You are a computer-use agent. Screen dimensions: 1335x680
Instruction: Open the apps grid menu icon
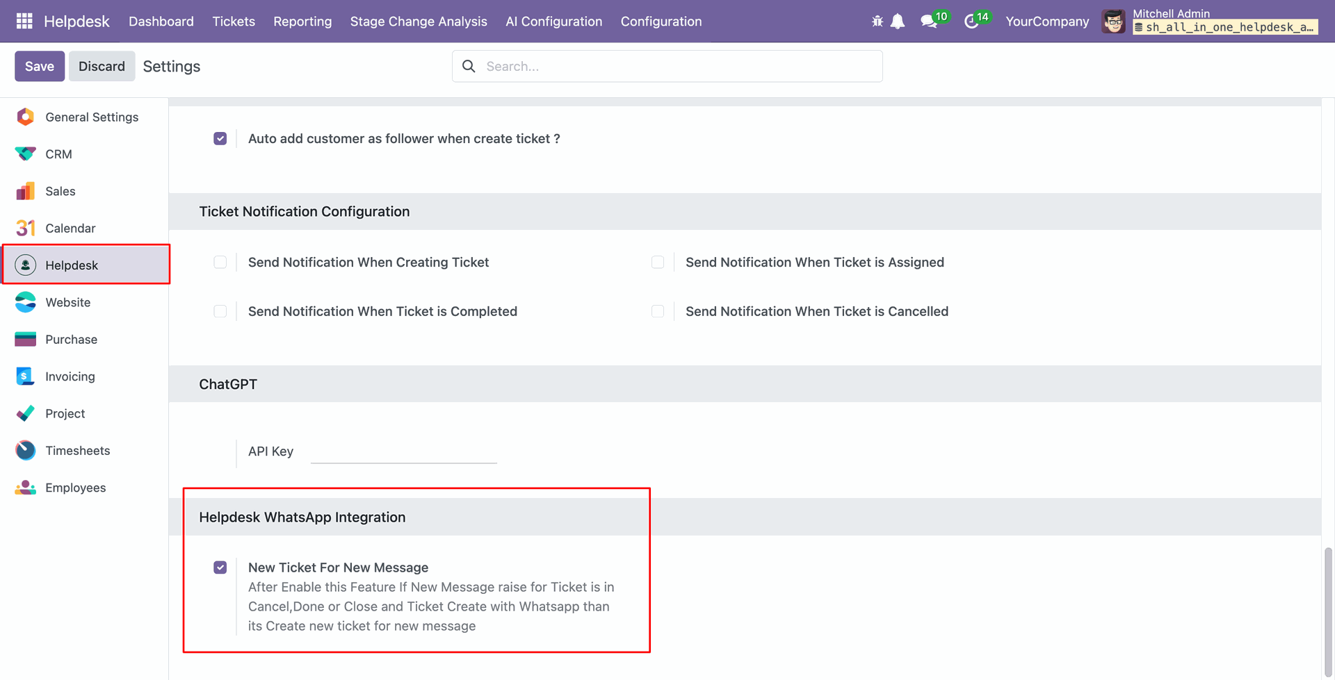coord(24,22)
